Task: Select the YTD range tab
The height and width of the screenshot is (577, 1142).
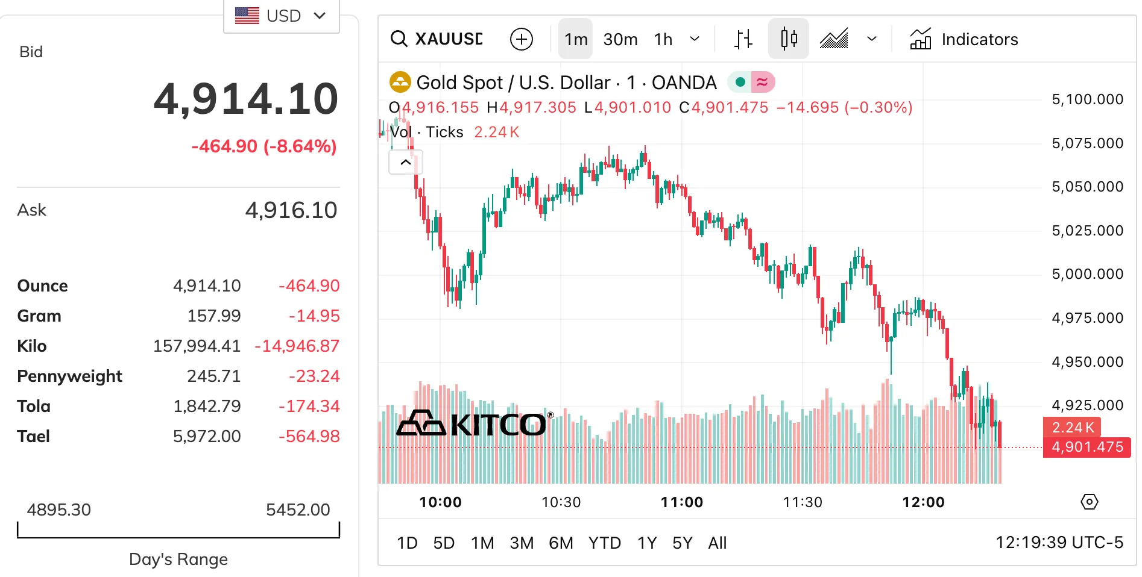Action: [604, 543]
